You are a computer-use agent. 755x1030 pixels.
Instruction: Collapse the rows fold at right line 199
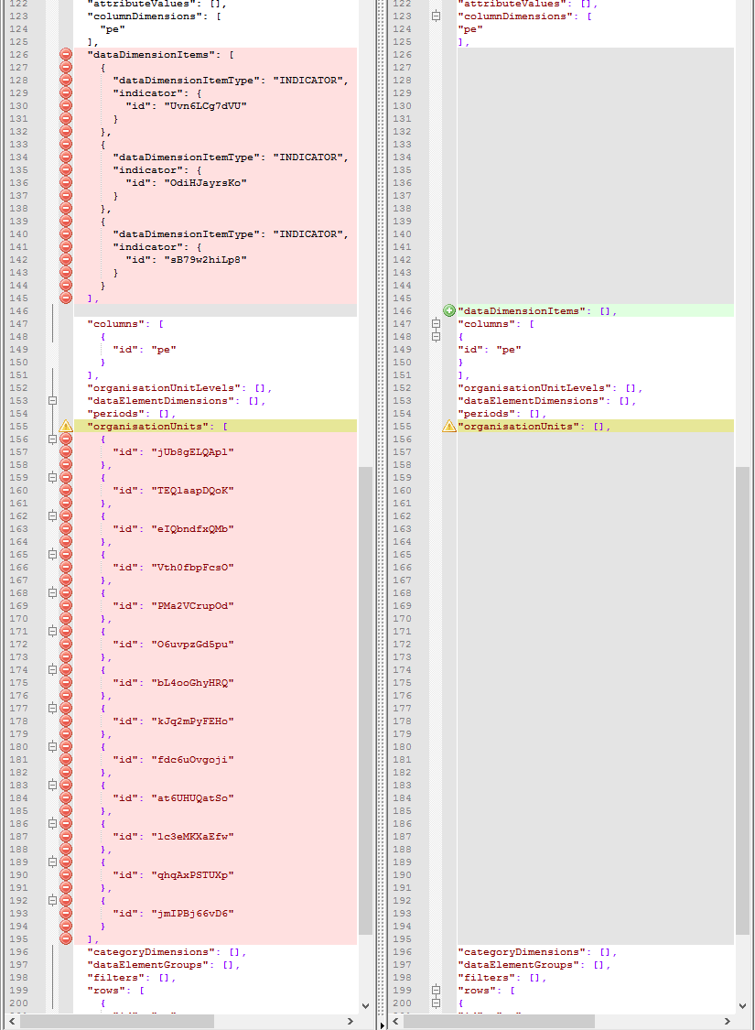click(437, 991)
